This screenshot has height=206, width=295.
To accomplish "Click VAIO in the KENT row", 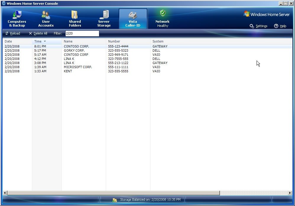I will tap(156, 71).
